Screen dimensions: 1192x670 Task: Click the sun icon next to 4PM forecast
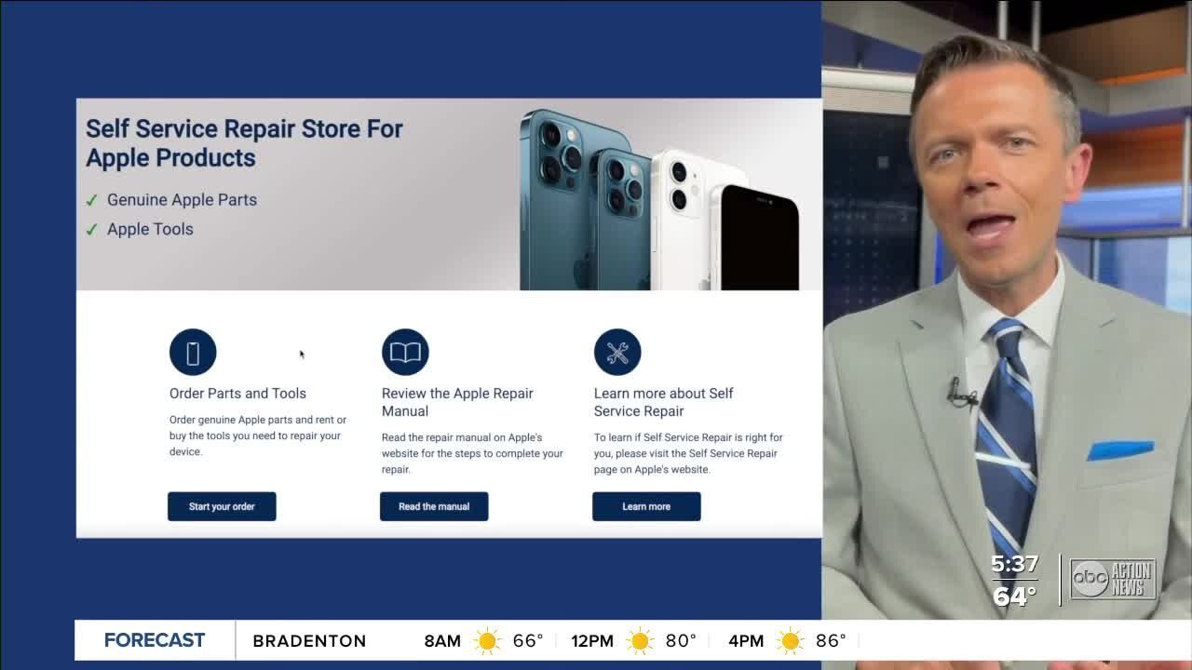[791, 641]
